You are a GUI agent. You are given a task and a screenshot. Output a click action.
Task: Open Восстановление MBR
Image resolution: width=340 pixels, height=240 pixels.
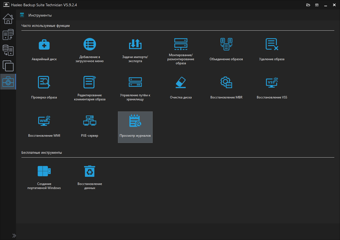226,88
